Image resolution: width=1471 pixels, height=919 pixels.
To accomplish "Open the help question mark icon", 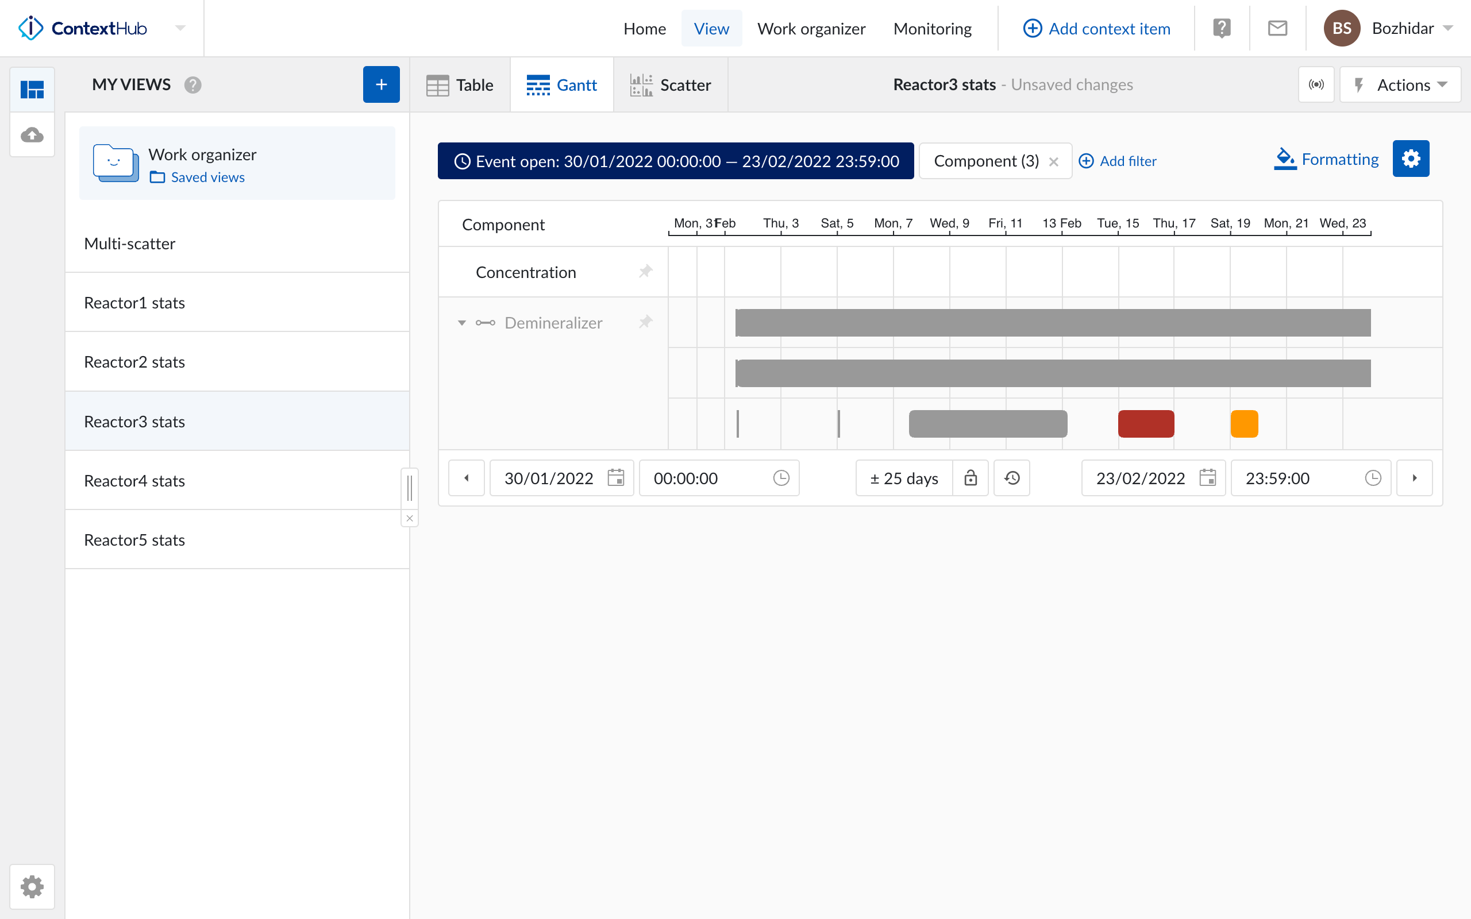I will [1221, 28].
